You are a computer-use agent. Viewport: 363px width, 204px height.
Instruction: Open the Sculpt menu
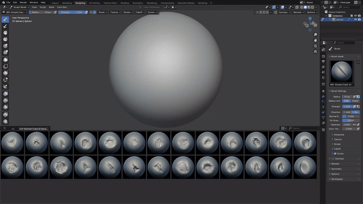pos(43,7)
